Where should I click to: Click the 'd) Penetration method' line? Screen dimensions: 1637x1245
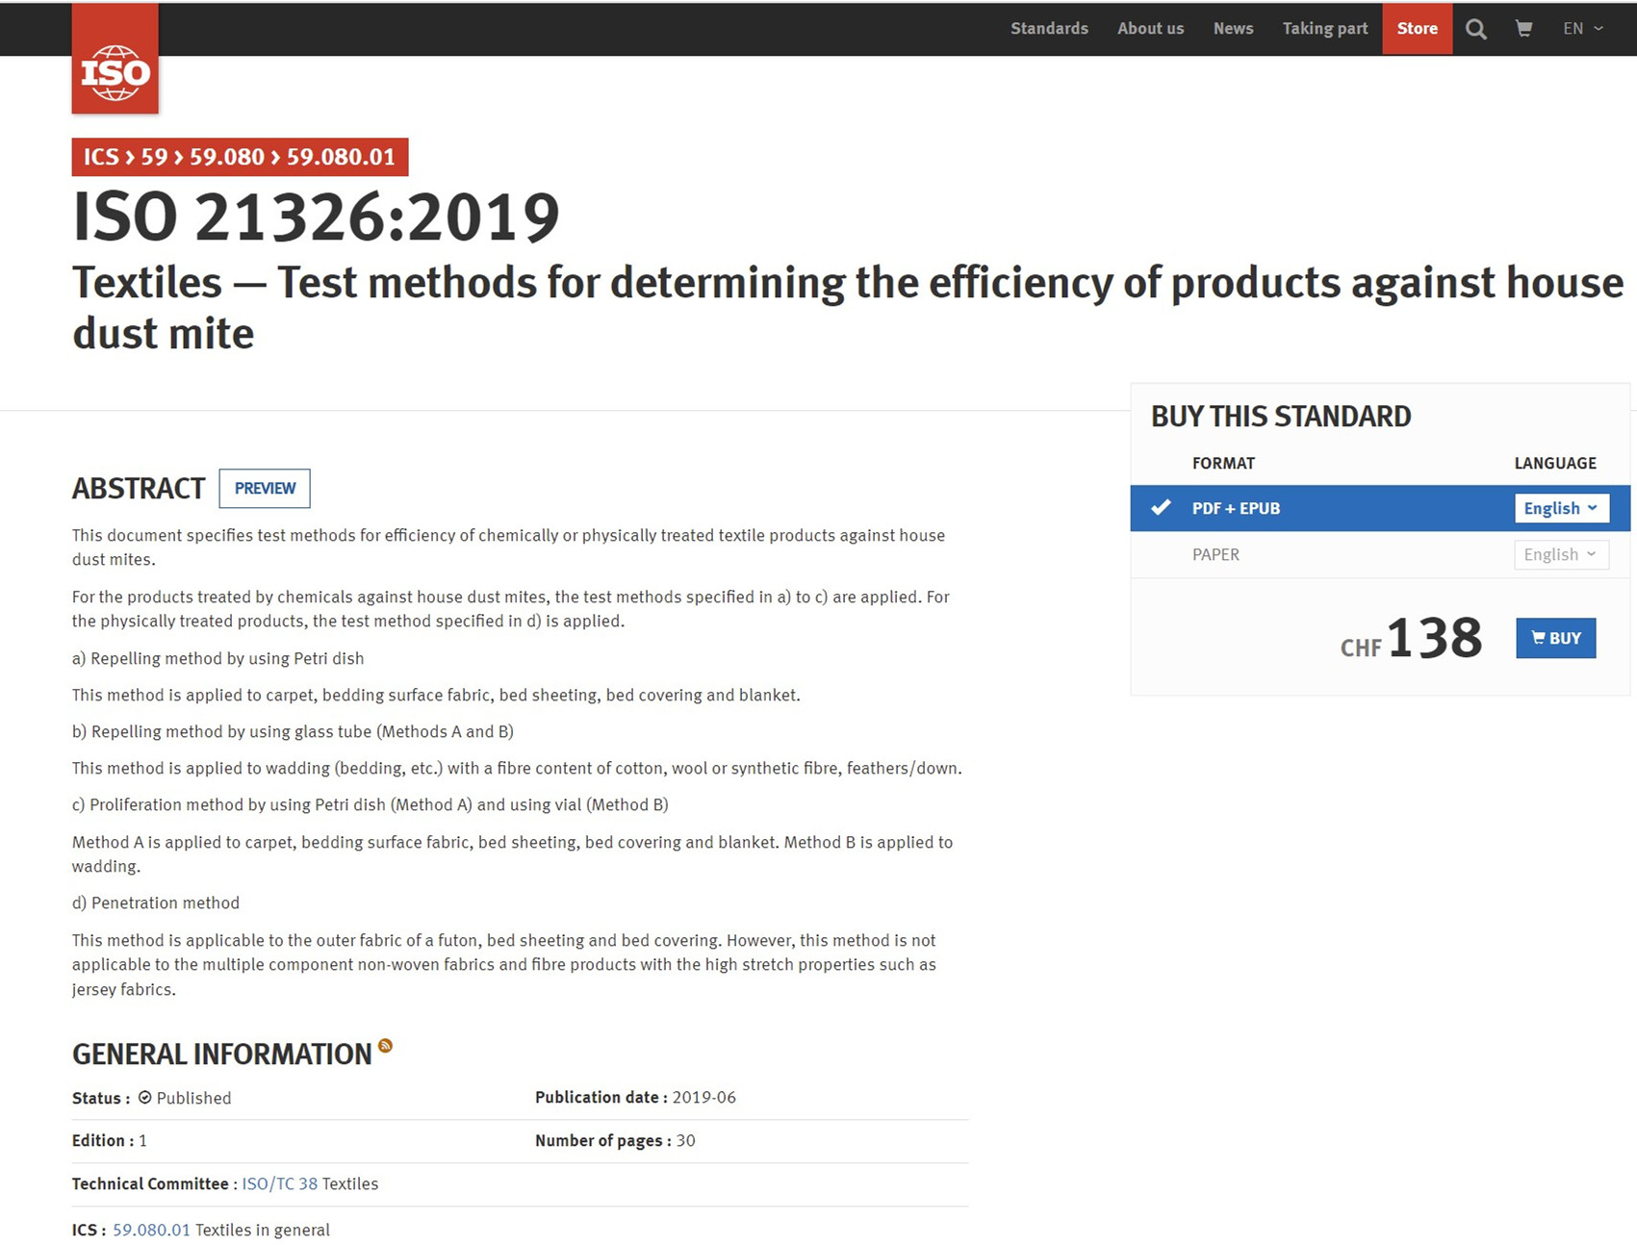click(156, 902)
